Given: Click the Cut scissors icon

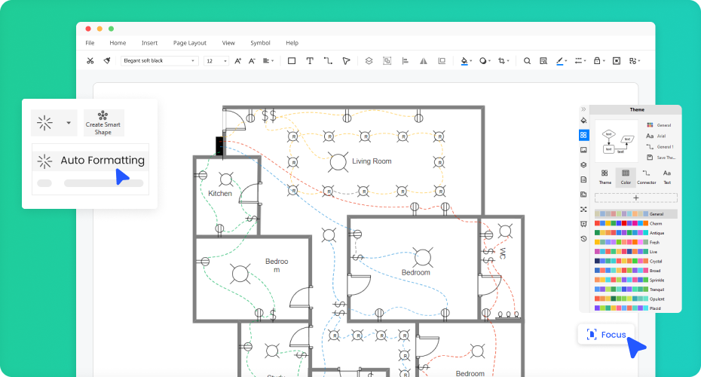Looking at the screenshot, I should coord(90,61).
